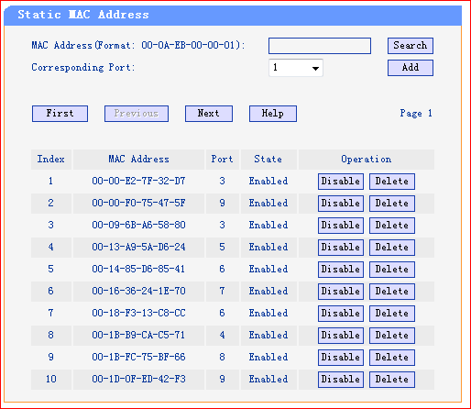Delete entry with index 10

click(392, 380)
